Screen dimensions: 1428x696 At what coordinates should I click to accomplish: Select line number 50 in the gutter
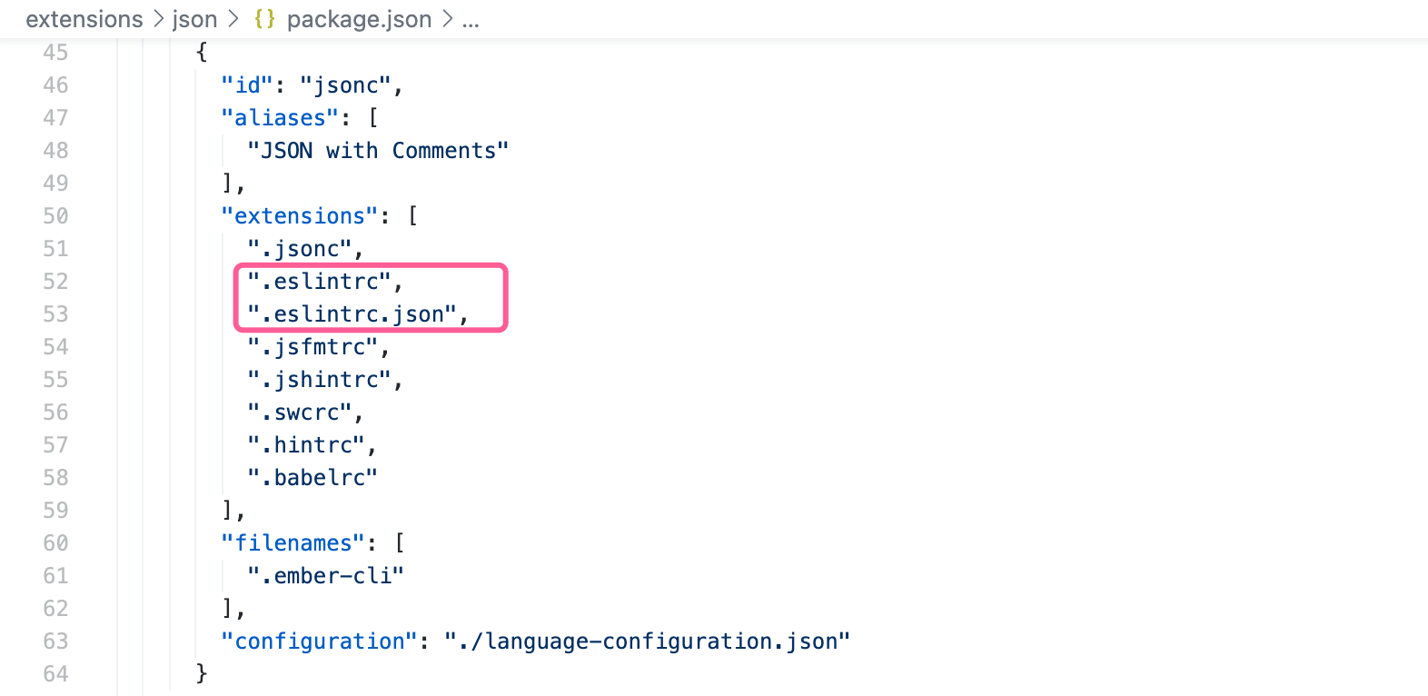click(x=55, y=216)
